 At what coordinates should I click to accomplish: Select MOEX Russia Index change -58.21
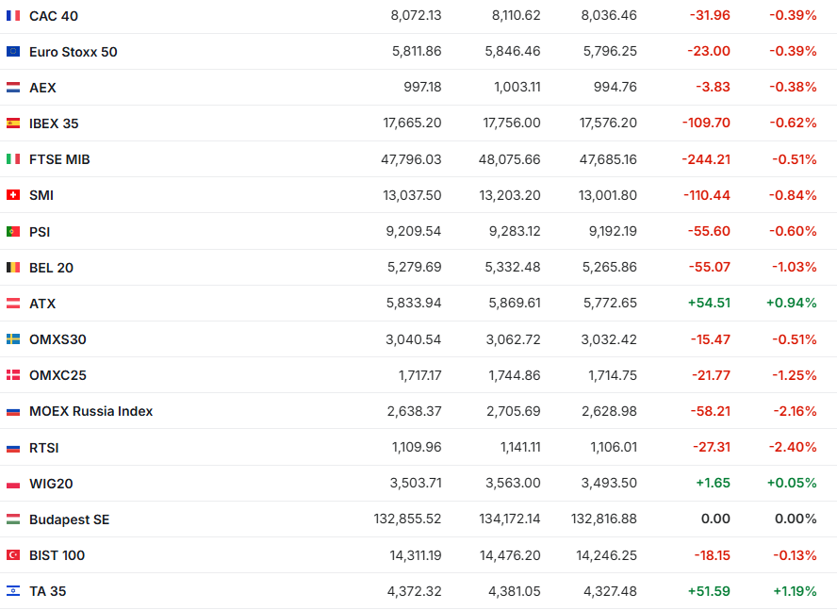coord(710,411)
